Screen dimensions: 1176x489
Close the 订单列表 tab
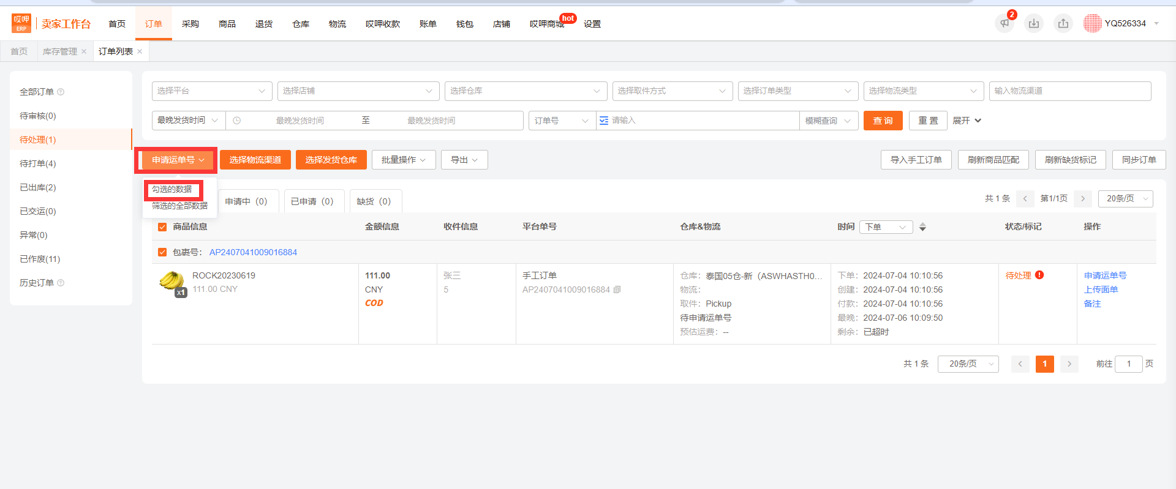[140, 51]
